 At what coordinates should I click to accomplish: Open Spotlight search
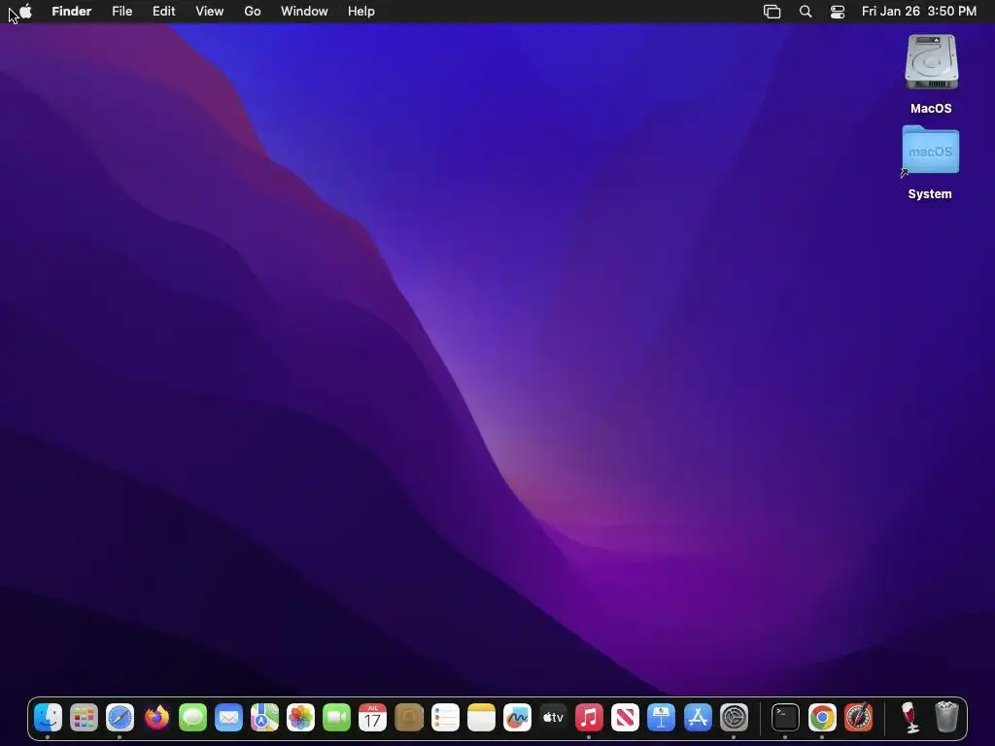806,12
